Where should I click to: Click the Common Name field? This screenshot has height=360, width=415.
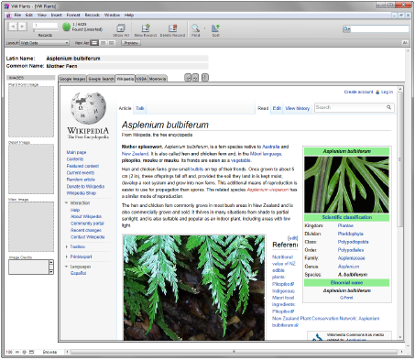tap(126, 66)
